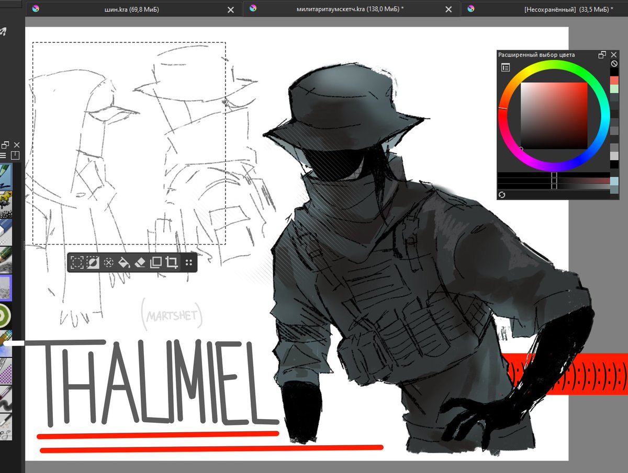Image resolution: width=628 pixels, height=473 pixels.
Task: Clear color history with the crossed-circle icon
Action: coord(614,63)
